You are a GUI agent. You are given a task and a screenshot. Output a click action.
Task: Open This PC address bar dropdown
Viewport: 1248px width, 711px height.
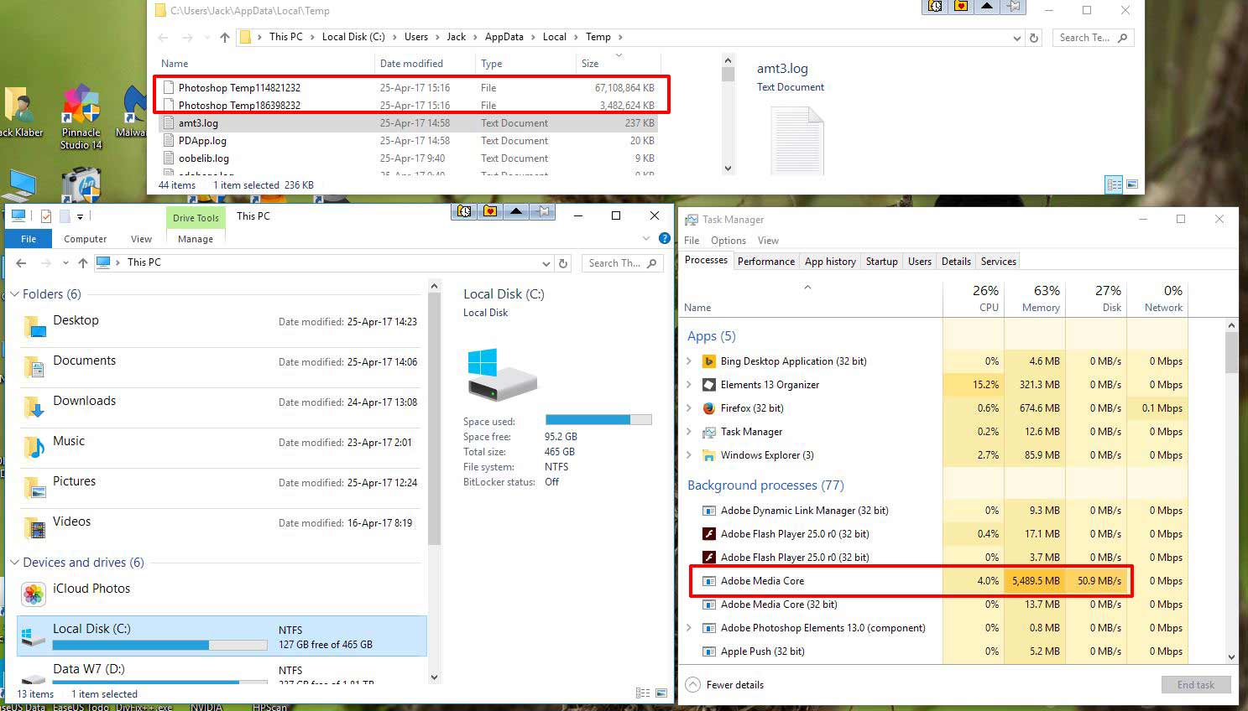[546, 263]
